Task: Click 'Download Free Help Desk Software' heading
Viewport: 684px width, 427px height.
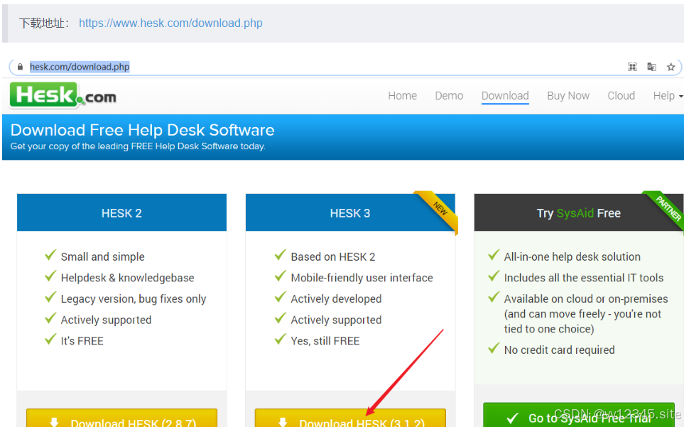Action: point(142,130)
